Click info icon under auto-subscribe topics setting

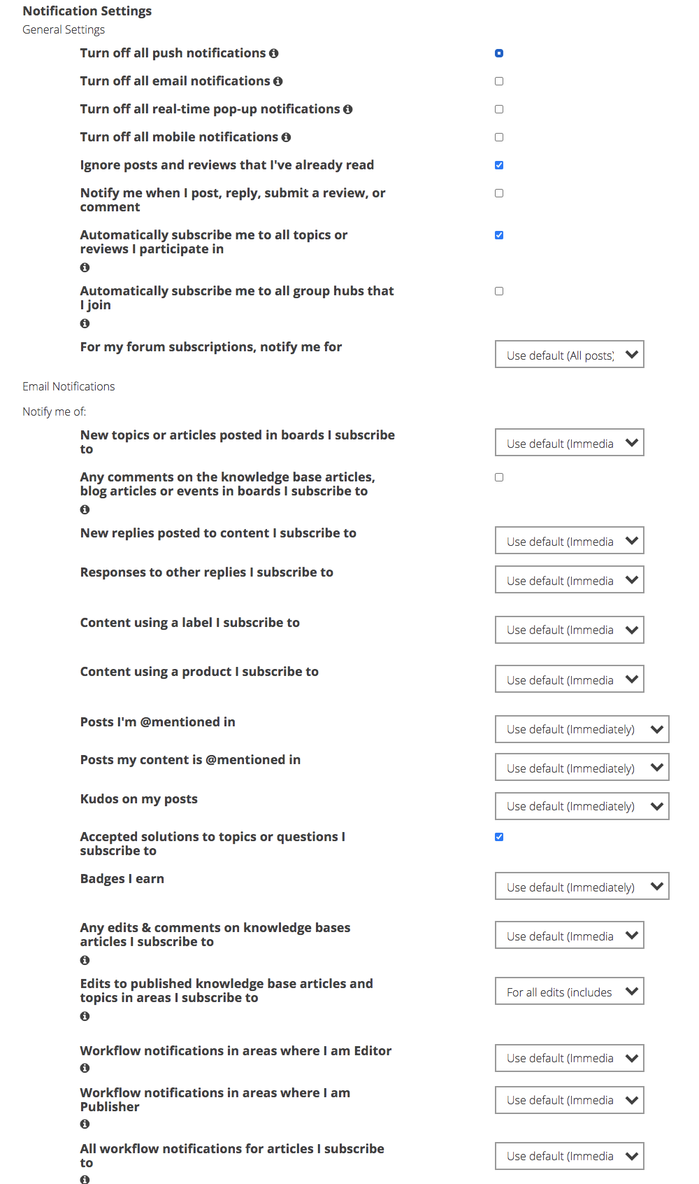85,267
